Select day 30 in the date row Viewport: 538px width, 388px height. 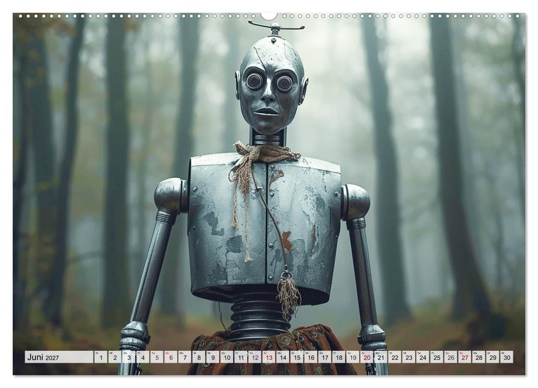pyautogui.click(x=507, y=357)
